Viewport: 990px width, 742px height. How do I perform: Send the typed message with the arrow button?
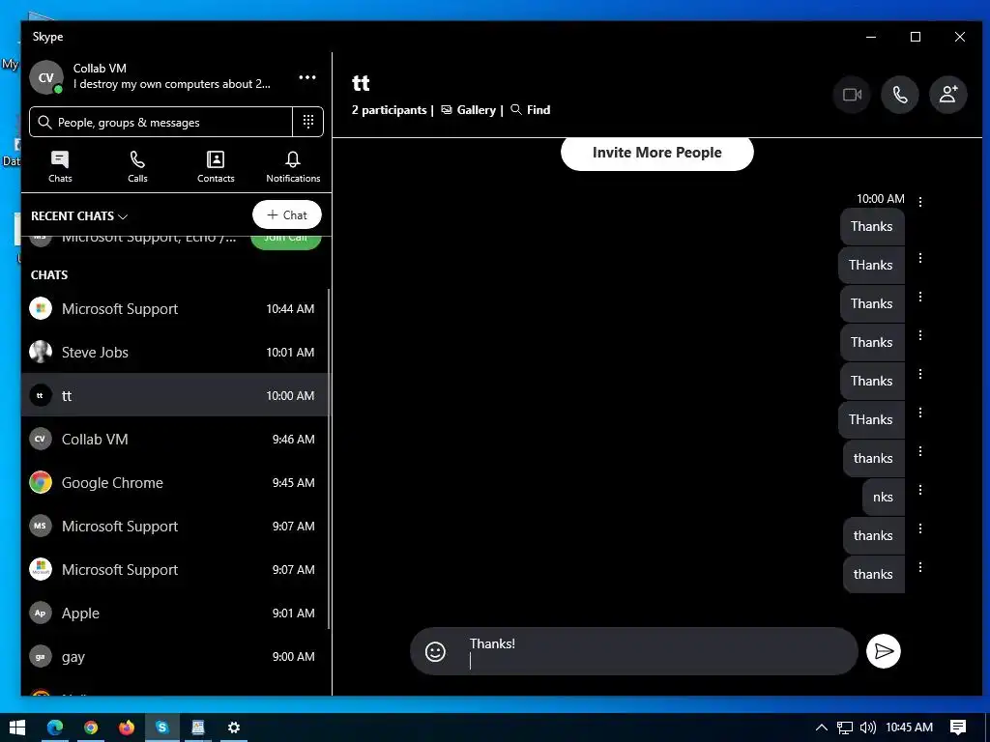point(884,651)
